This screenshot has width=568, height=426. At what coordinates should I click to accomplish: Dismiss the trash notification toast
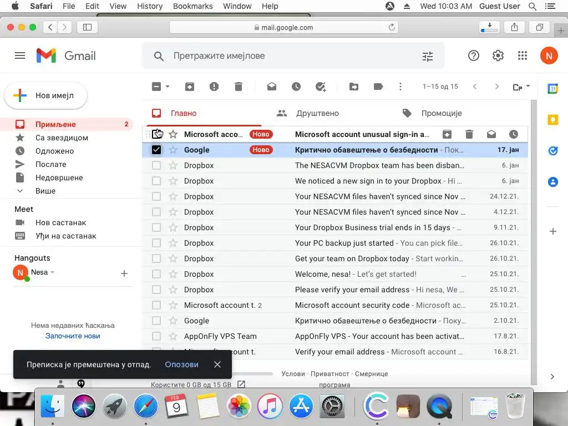(x=217, y=364)
